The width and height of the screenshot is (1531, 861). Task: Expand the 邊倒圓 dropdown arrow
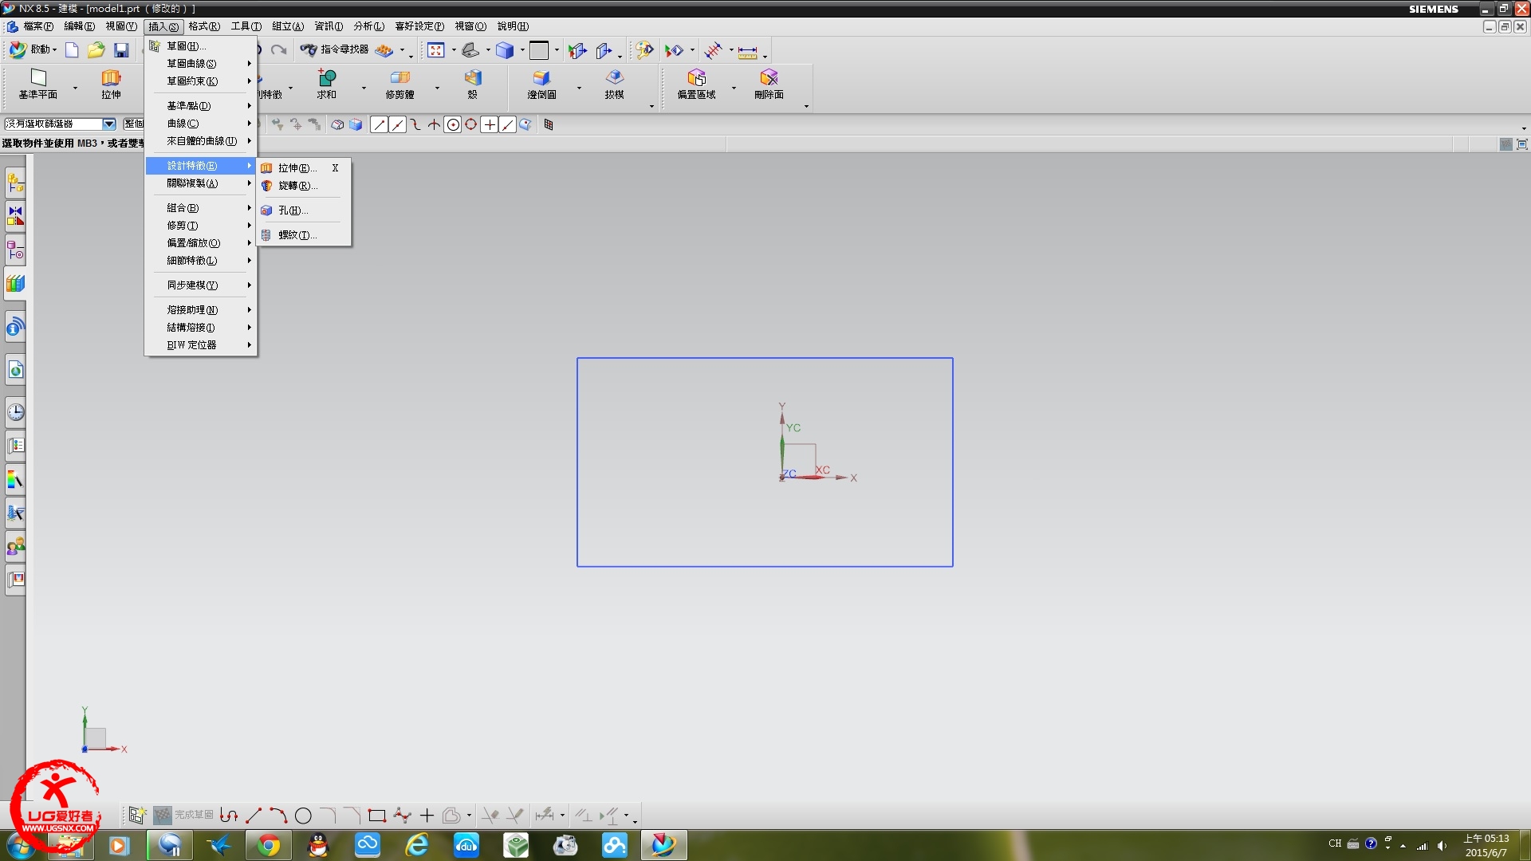click(x=579, y=88)
